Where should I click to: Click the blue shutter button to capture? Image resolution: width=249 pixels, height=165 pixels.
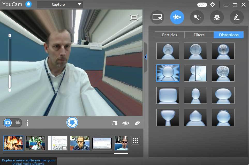pos(72,123)
